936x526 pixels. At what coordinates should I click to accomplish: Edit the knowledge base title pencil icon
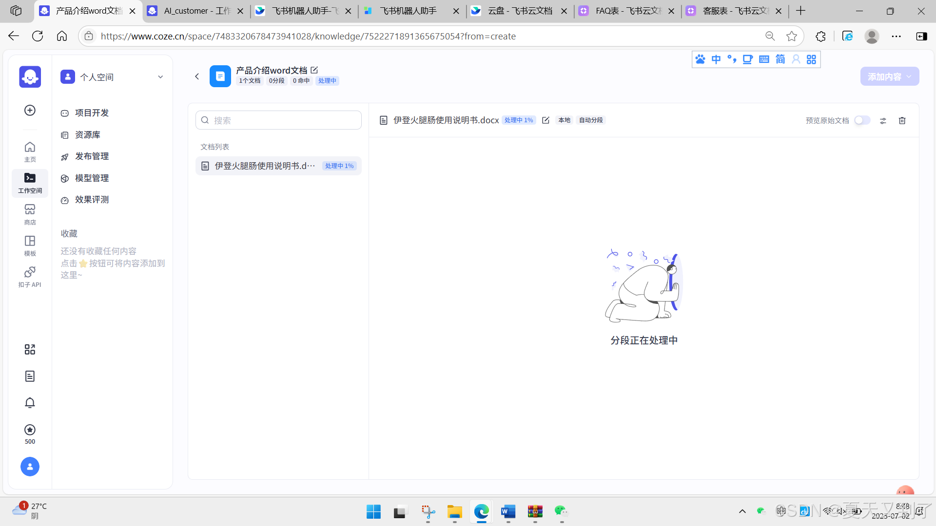point(314,70)
